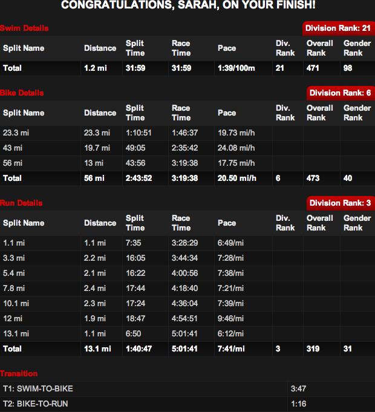Select the red Division Rank: 21 badge

point(337,28)
